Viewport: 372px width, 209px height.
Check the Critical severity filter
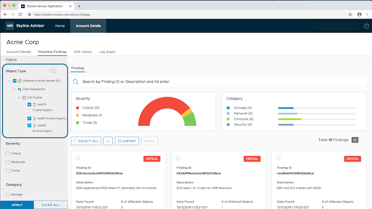point(8,154)
